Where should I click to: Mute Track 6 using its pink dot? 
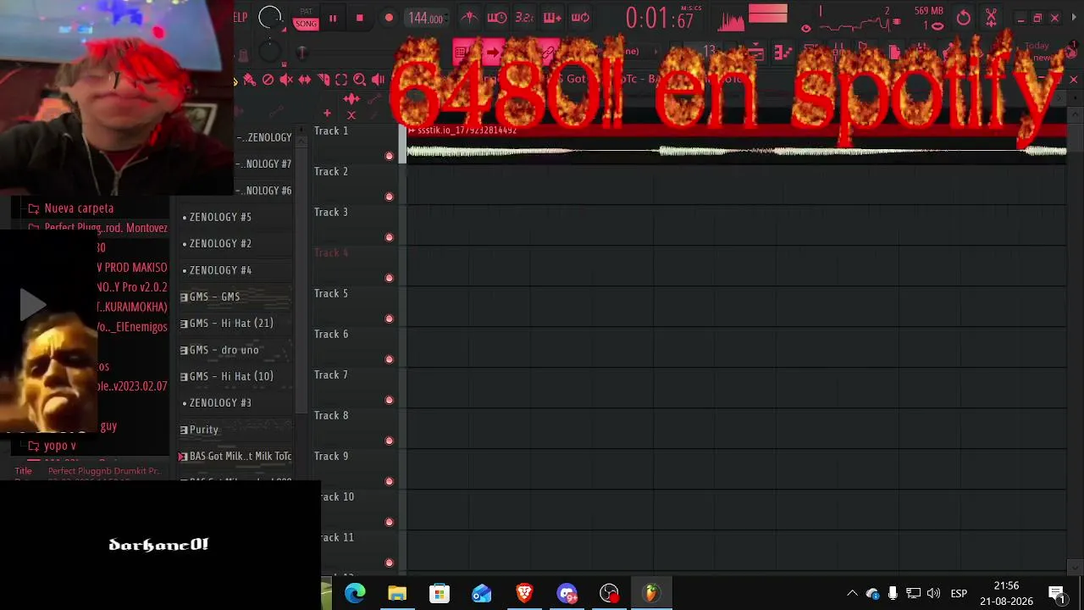(x=390, y=359)
